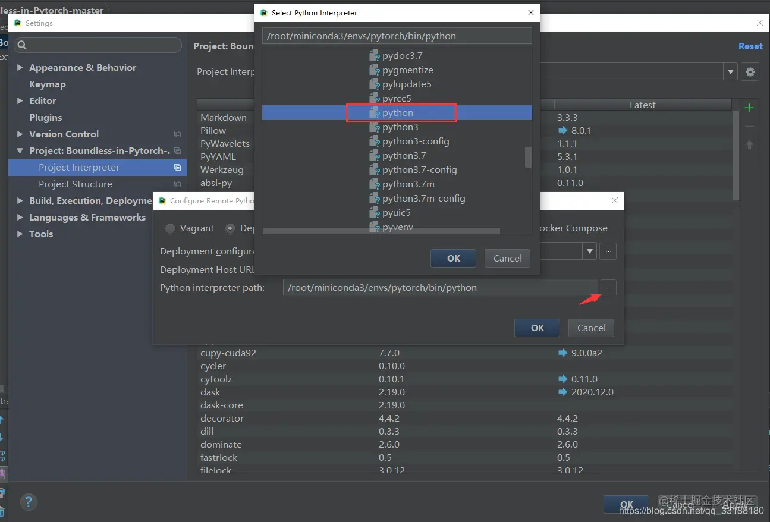This screenshot has height=522, width=770.
Task: Click Cancel in Select Python Interpreter dialog
Action: coord(507,258)
